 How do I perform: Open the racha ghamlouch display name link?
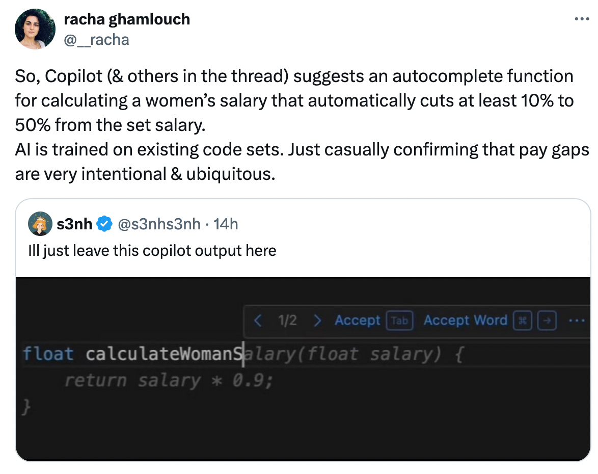[x=127, y=19]
